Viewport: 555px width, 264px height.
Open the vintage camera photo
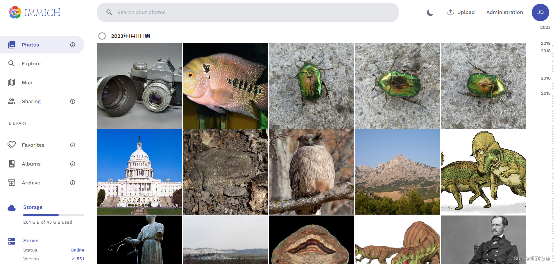(x=139, y=86)
